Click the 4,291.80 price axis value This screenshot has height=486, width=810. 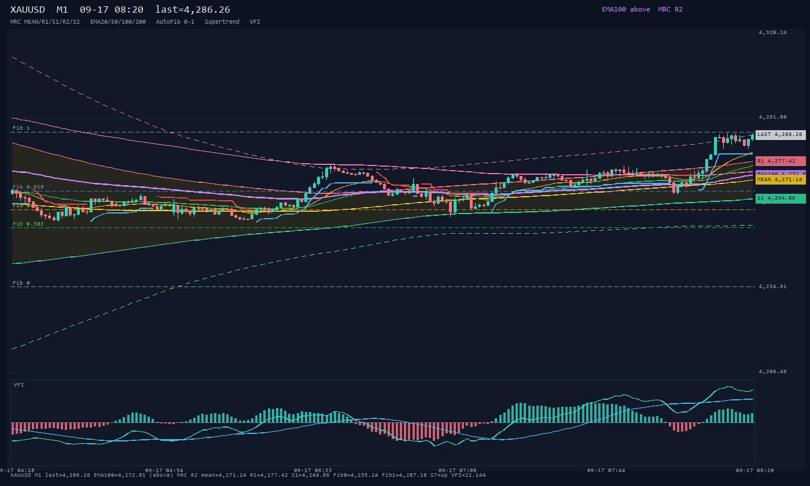(x=772, y=117)
